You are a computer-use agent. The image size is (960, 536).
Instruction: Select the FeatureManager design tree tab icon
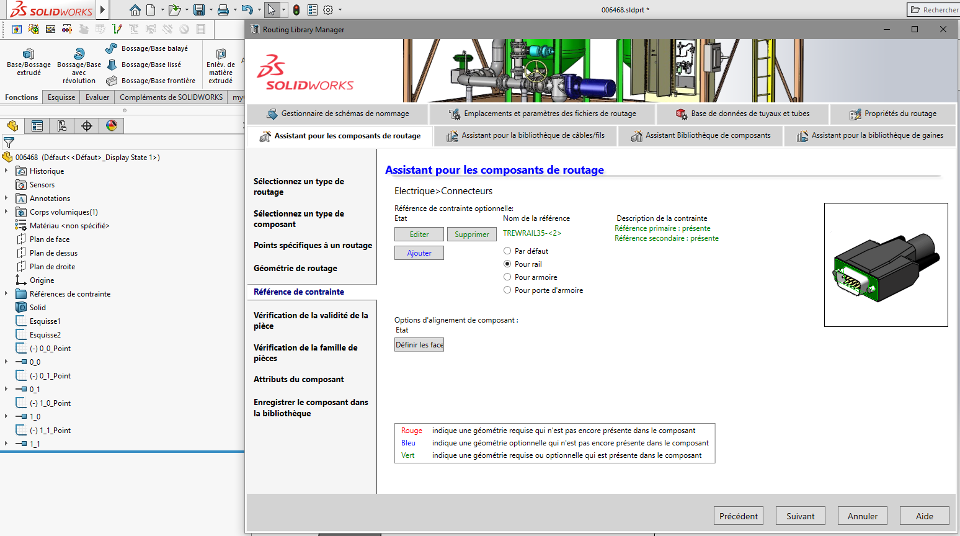(12, 126)
